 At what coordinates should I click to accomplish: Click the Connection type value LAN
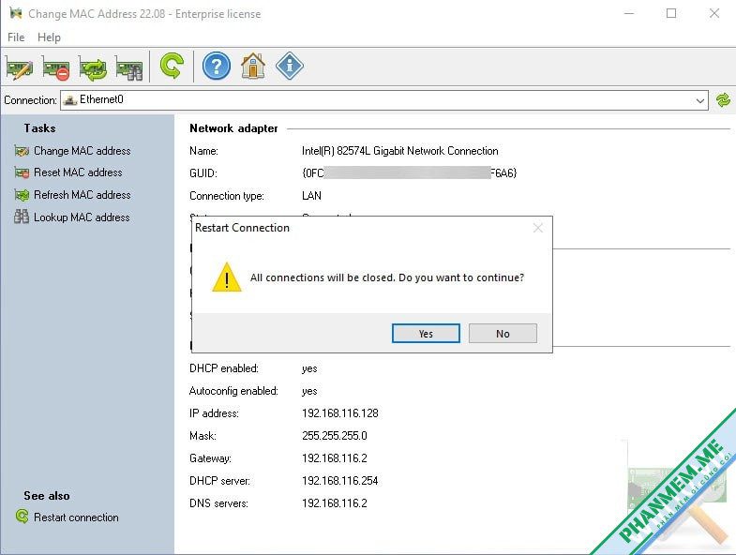(311, 196)
